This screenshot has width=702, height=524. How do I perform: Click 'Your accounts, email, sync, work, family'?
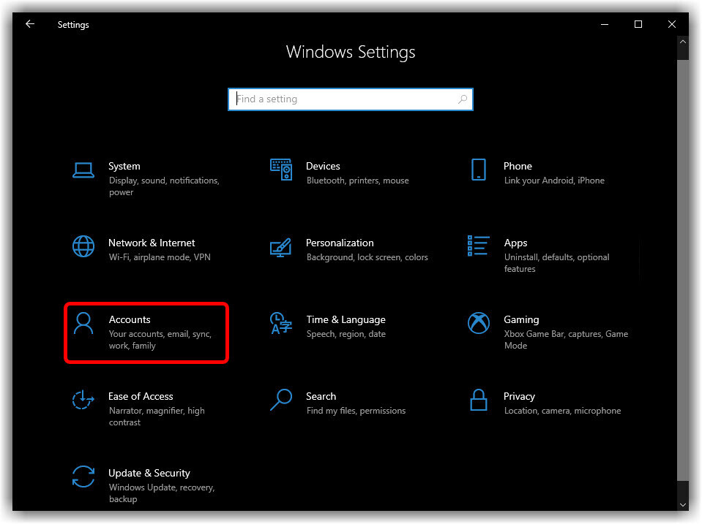coord(160,340)
